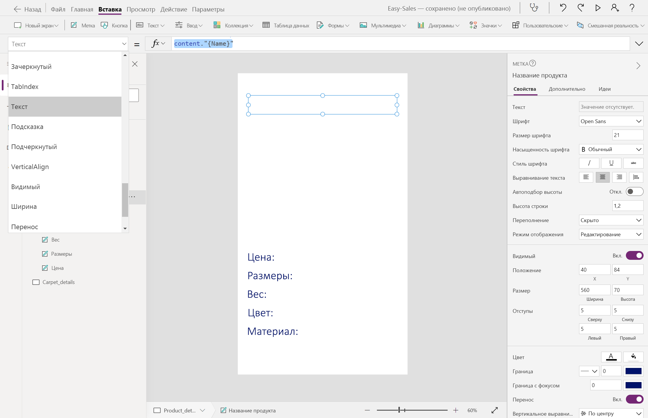Align text right in properties
The width and height of the screenshot is (648, 418).
coord(619,177)
